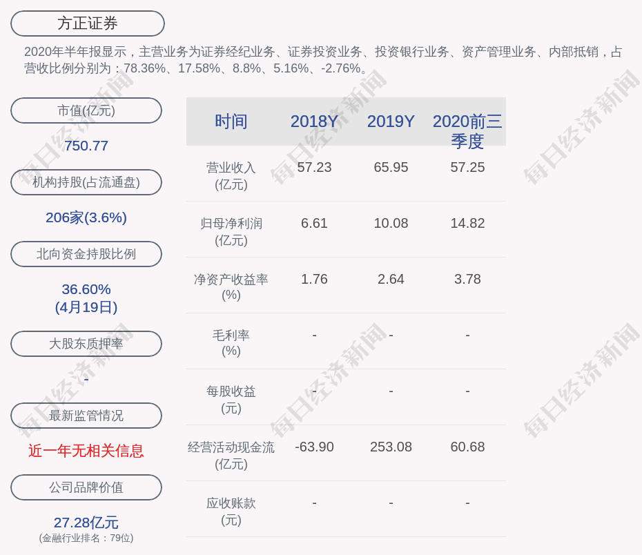The image size is (642, 555).
Task: Click the 营业收入(亿元) row label
Action: [231, 176]
